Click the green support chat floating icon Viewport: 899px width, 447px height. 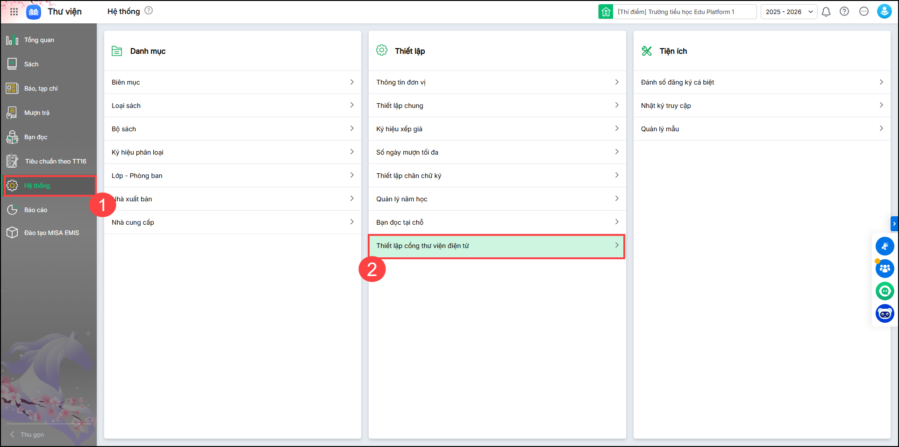pyautogui.click(x=885, y=291)
